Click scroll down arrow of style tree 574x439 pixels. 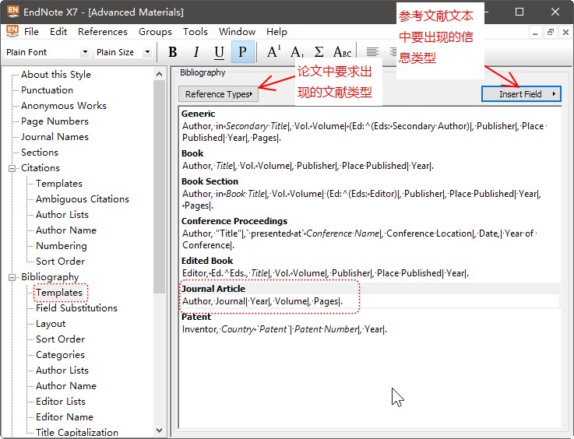[159, 430]
